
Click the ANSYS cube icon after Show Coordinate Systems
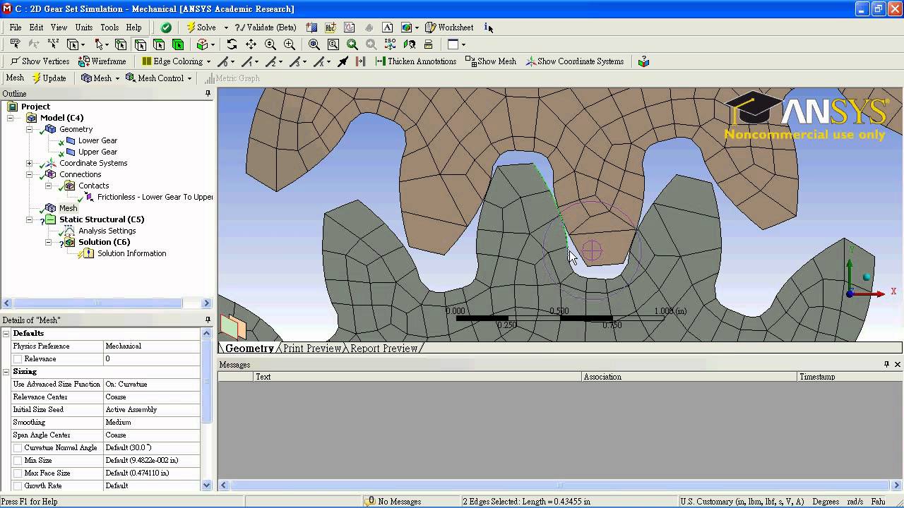(x=643, y=61)
